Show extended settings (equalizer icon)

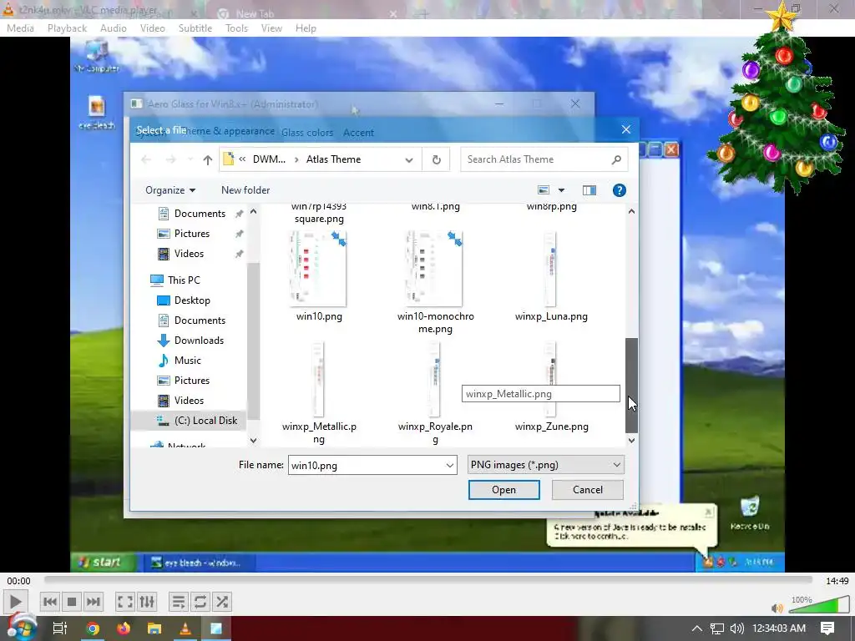[147, 602]
